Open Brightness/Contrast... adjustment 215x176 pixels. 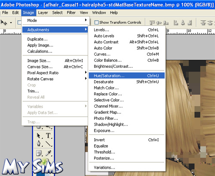click(x=127, y=67)
